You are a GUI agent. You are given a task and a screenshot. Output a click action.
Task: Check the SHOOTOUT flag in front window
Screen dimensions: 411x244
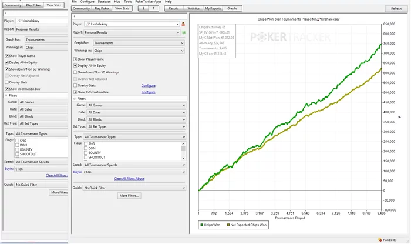[86, 157]
